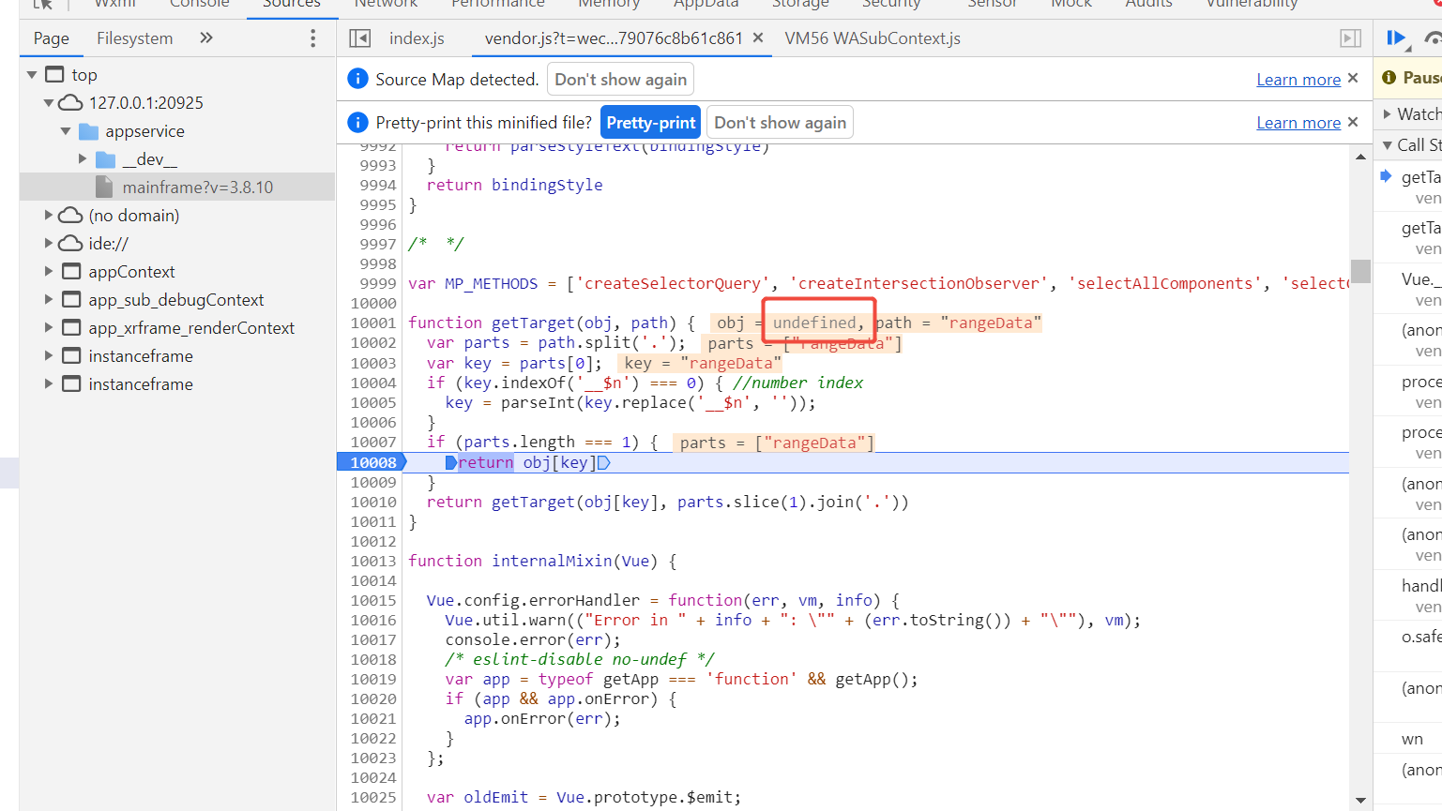Open the Filesystem navigator tab
Screen dimensions: 1442x811
(134, 38)
